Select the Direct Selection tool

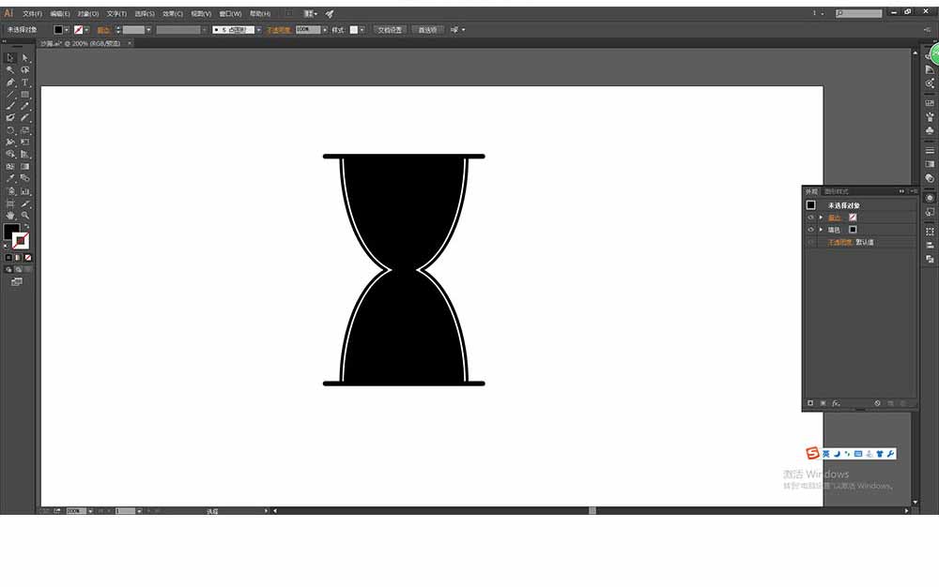(25, 58)
